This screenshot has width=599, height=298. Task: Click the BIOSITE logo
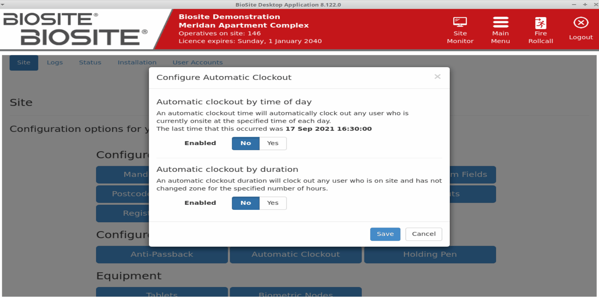(x=75, y=29)
